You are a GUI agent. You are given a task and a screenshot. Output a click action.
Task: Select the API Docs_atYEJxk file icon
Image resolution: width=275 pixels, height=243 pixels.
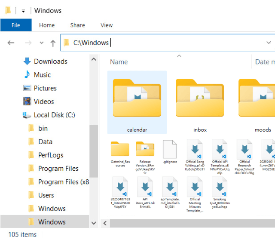tap(145, 187)
